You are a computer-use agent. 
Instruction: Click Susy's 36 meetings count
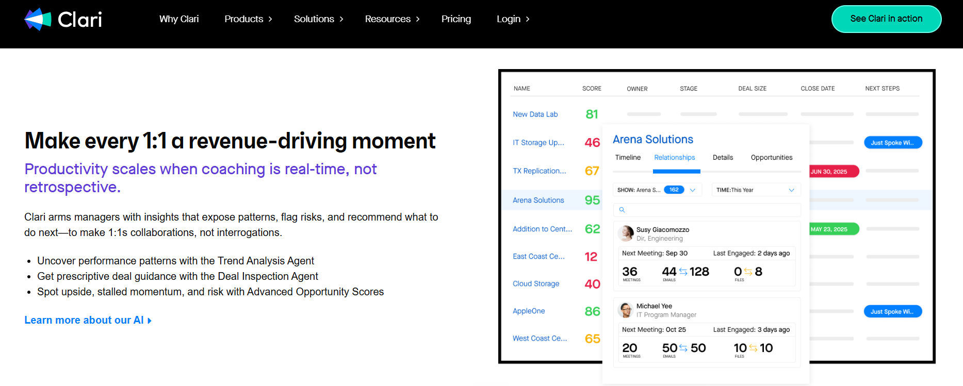(630, 272)
